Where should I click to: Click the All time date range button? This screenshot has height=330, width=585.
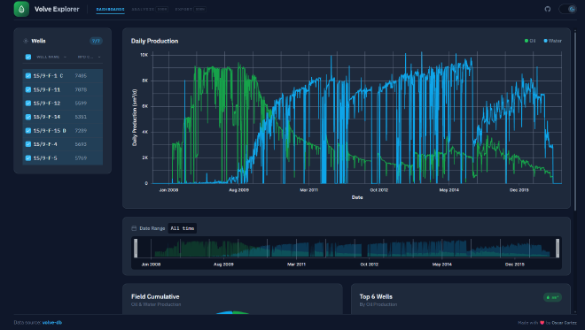pos(183,228)
